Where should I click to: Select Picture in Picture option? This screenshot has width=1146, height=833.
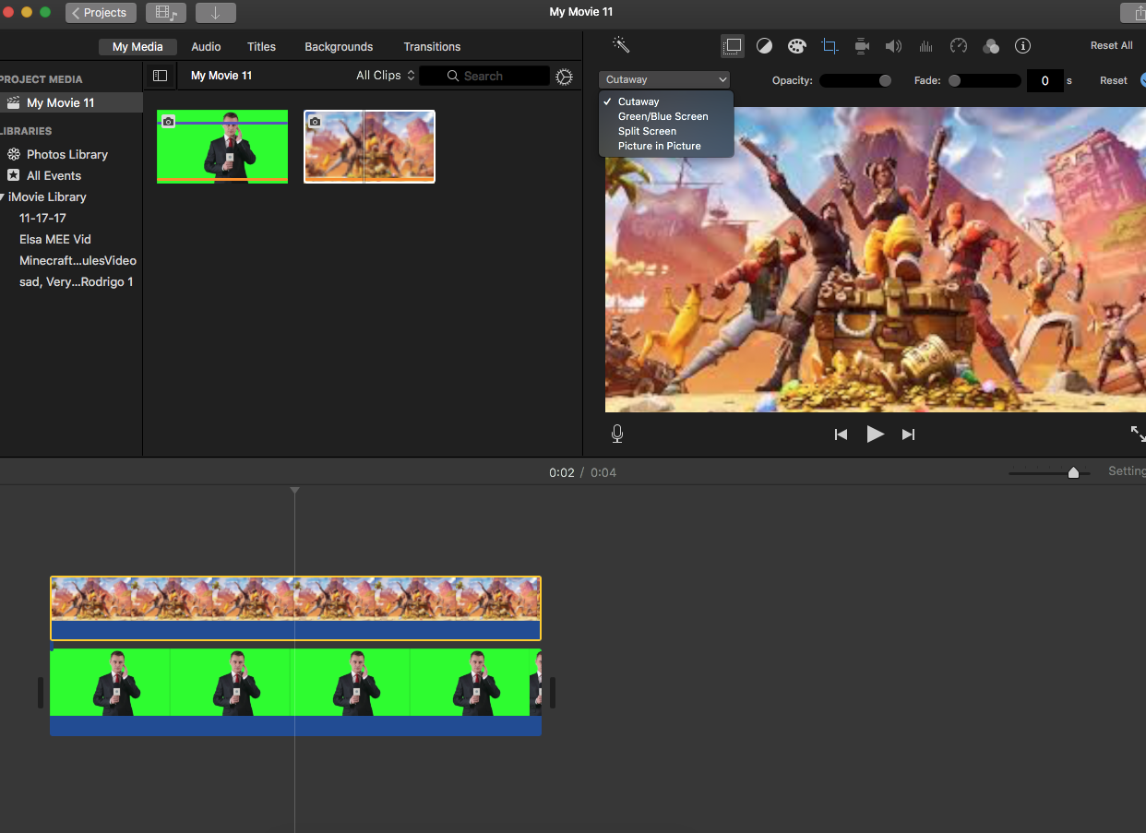659,146
